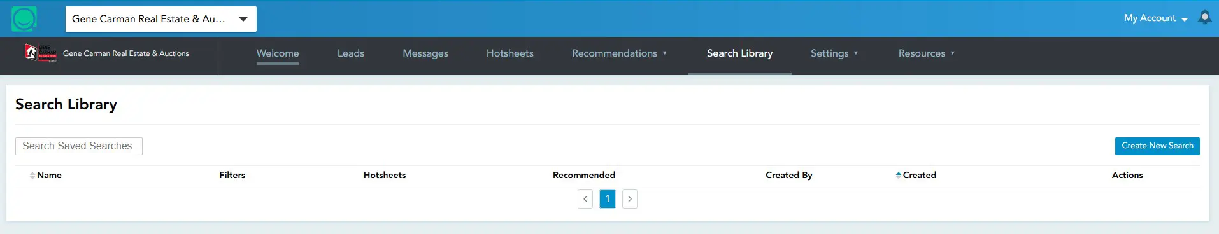Expand the Recommendations dropdown menu
1219x234 pixels.
(x=619, y=53)
